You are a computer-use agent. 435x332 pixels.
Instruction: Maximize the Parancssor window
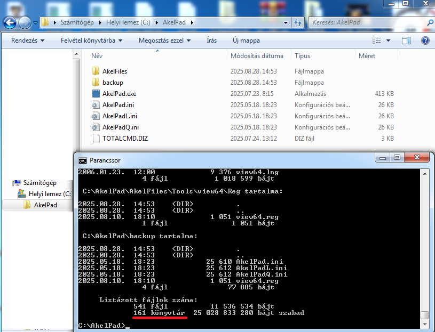(x=397, y=158)
